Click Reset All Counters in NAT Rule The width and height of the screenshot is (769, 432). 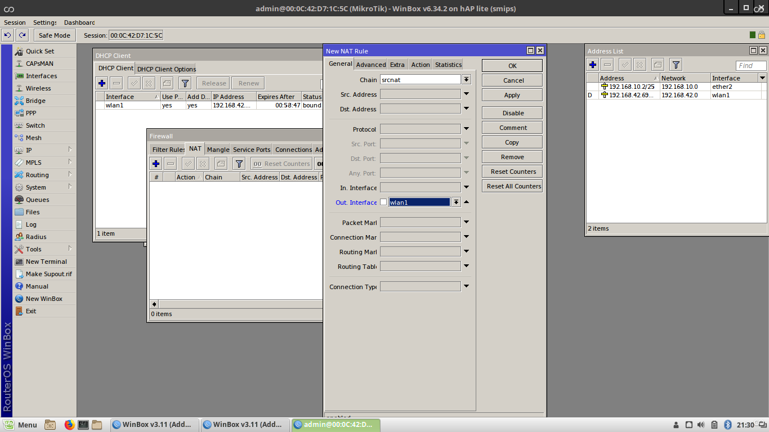click(512, 186)
